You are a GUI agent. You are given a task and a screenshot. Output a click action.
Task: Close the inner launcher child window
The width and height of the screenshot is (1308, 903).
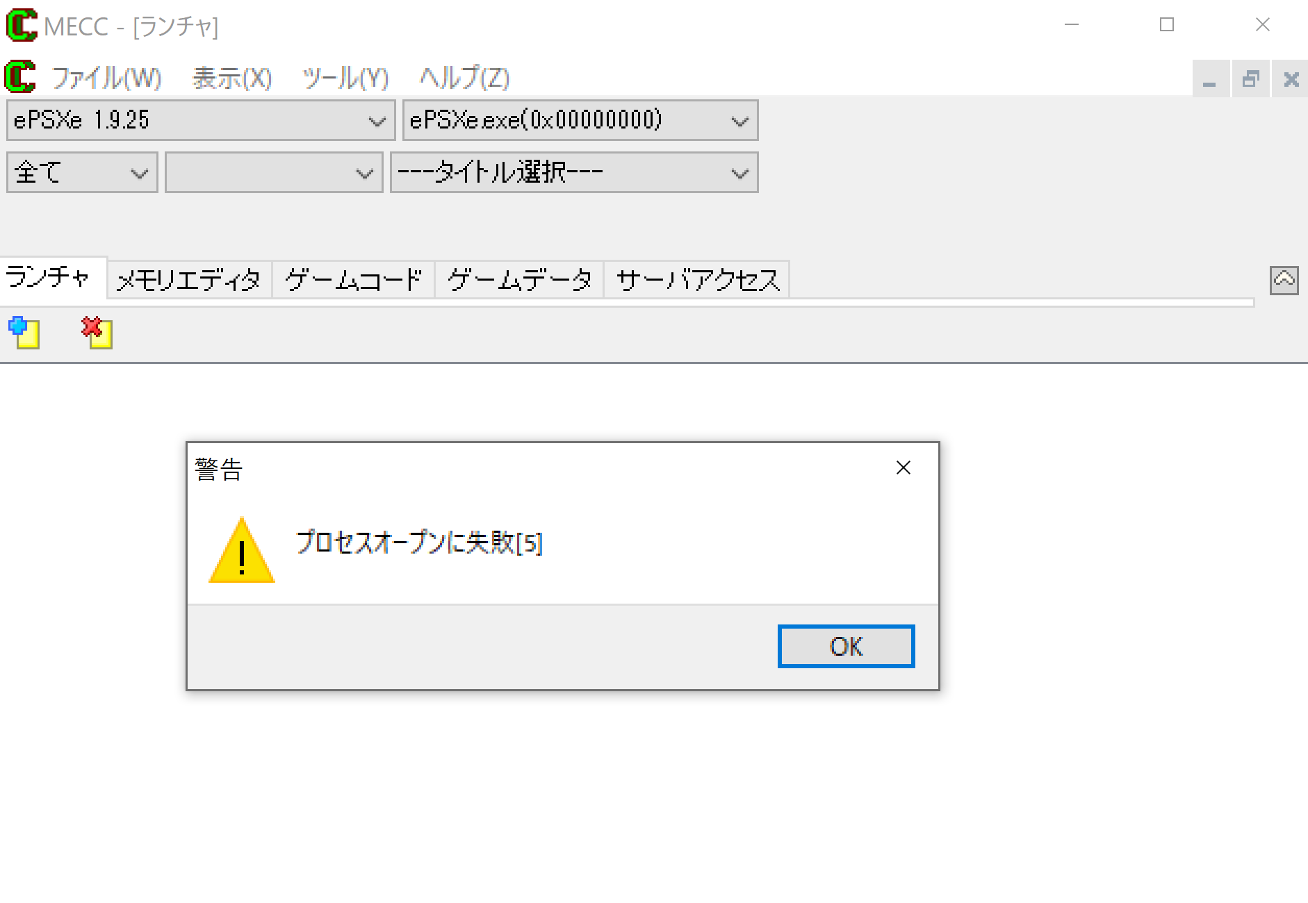(x=1291, y=78)
